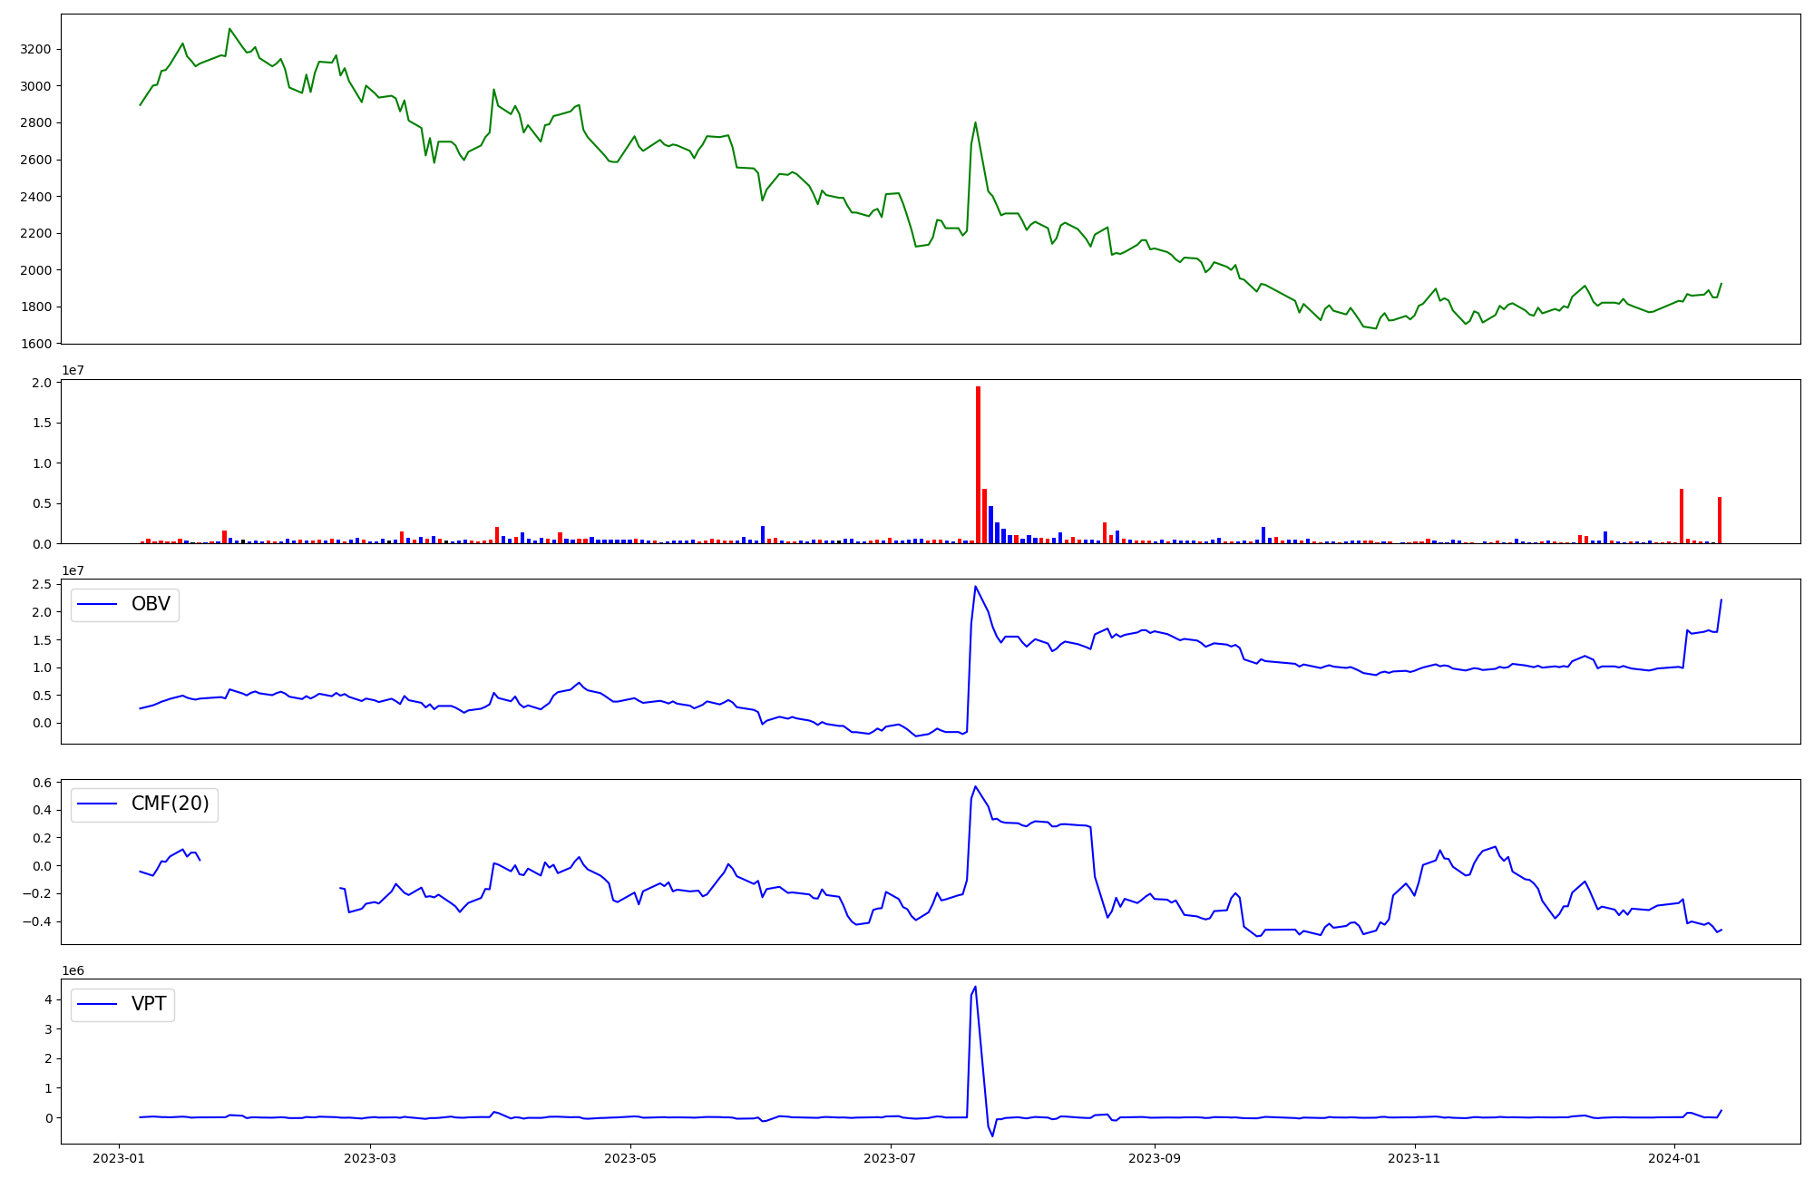Click the 2023-11 x-axis date label
Viewport: 1814px width, 1179px height.
[1415, 1158]
